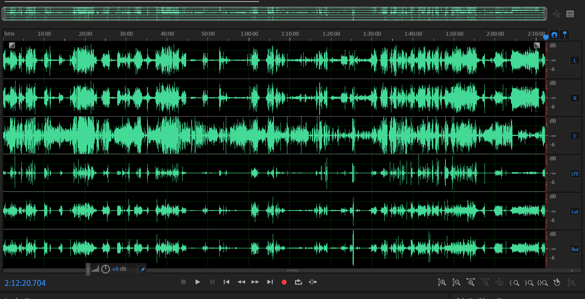Start recording with the red Record button

click(x=284, y=282)
